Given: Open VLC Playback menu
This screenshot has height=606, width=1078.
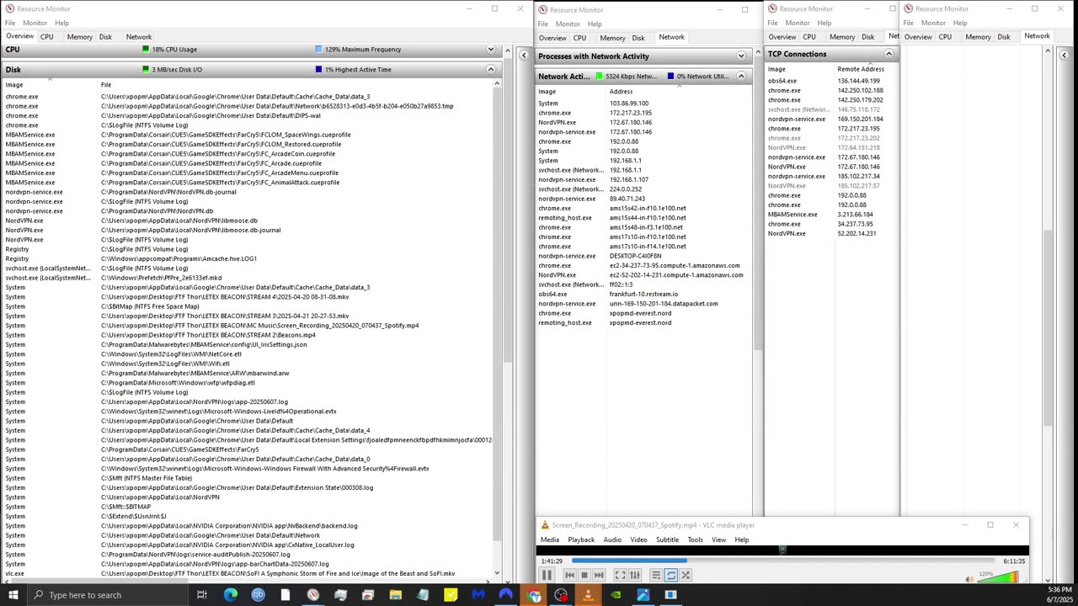Looking at the screenshot, I should [x=581, y=540].
